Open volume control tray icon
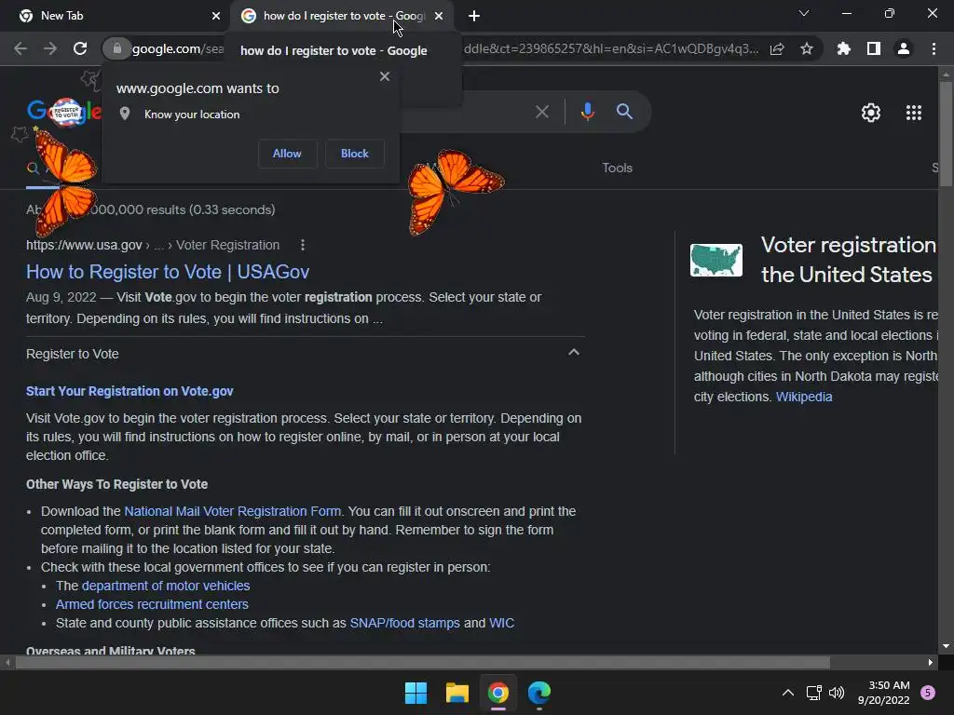954x715 pixels. tap(837, 693)
